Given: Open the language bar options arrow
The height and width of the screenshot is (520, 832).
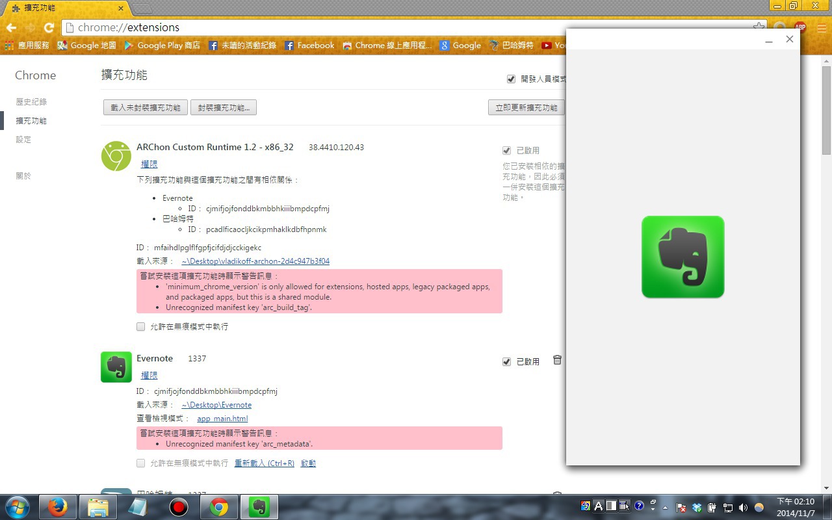Looking at the screenshot, I should (x=653, y=509).
